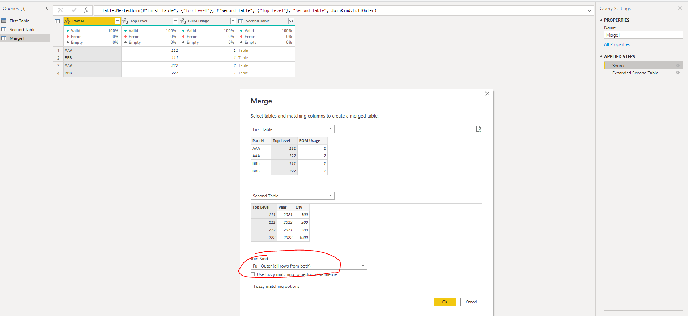Click the query Name input field
Screen dimensions: 688x316
coord(643,35)
